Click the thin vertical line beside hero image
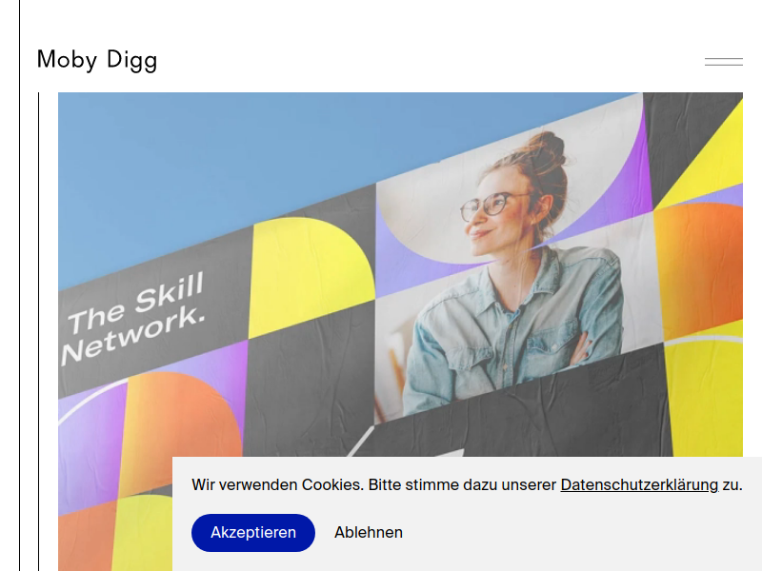Screen dimensions: 762x571 tap(38, 331)
